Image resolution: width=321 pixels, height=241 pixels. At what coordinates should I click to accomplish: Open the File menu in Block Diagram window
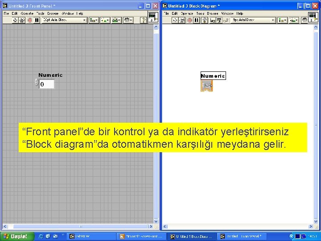click(x=166, y=13)
